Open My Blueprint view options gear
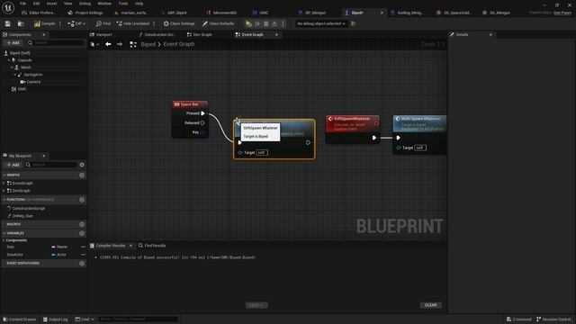576x324 pixels. pos(82,165)
